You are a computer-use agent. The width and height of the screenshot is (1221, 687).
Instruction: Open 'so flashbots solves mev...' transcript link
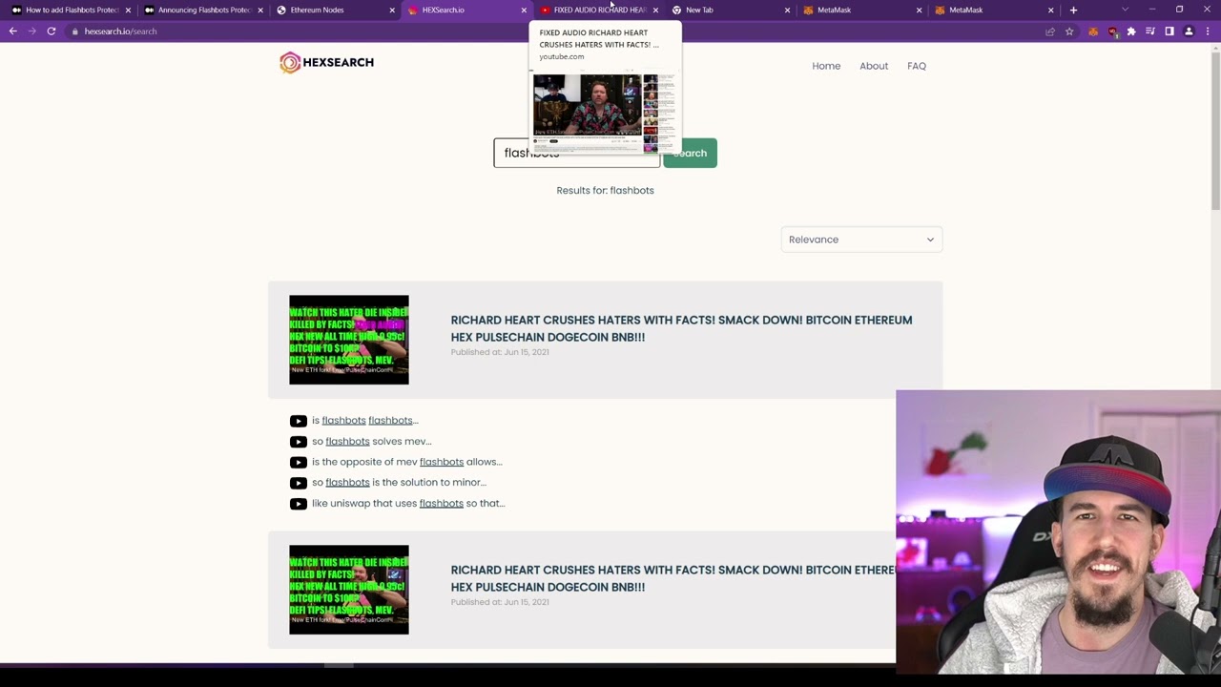coord(371,442)
